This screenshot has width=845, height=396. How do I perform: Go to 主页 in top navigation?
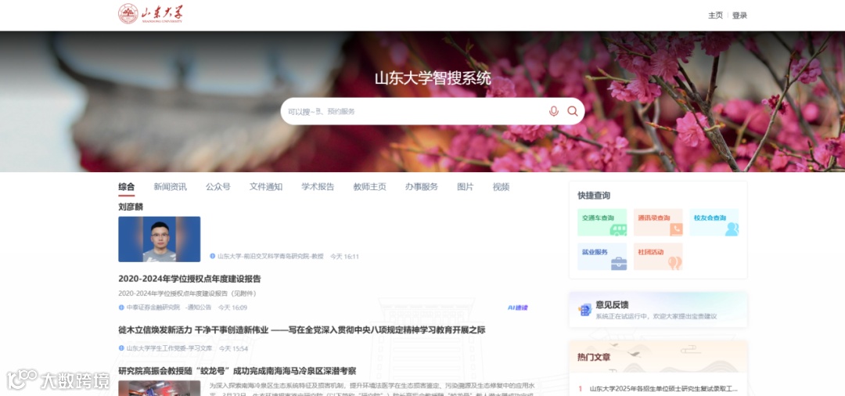click(715, 16)
